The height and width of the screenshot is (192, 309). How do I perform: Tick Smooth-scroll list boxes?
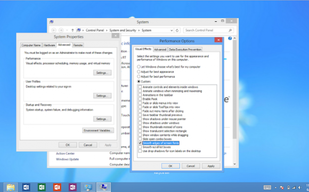140,147
